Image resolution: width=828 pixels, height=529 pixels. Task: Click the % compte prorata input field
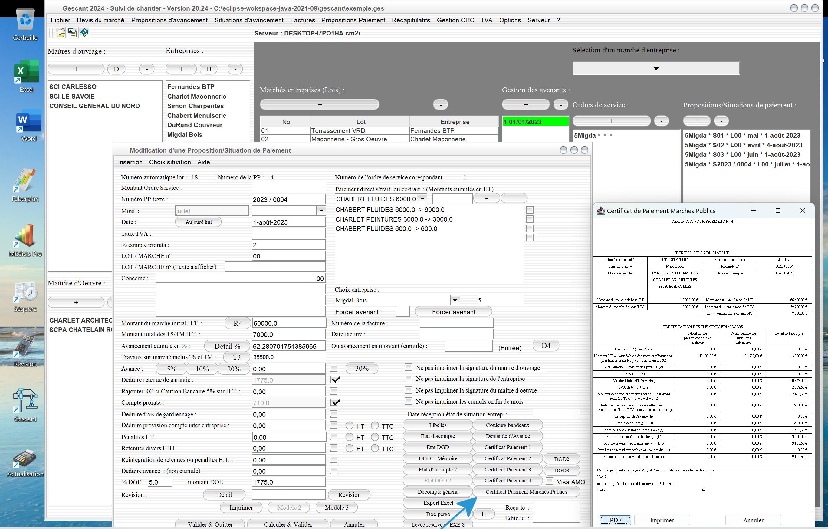[x=288, y=245]
